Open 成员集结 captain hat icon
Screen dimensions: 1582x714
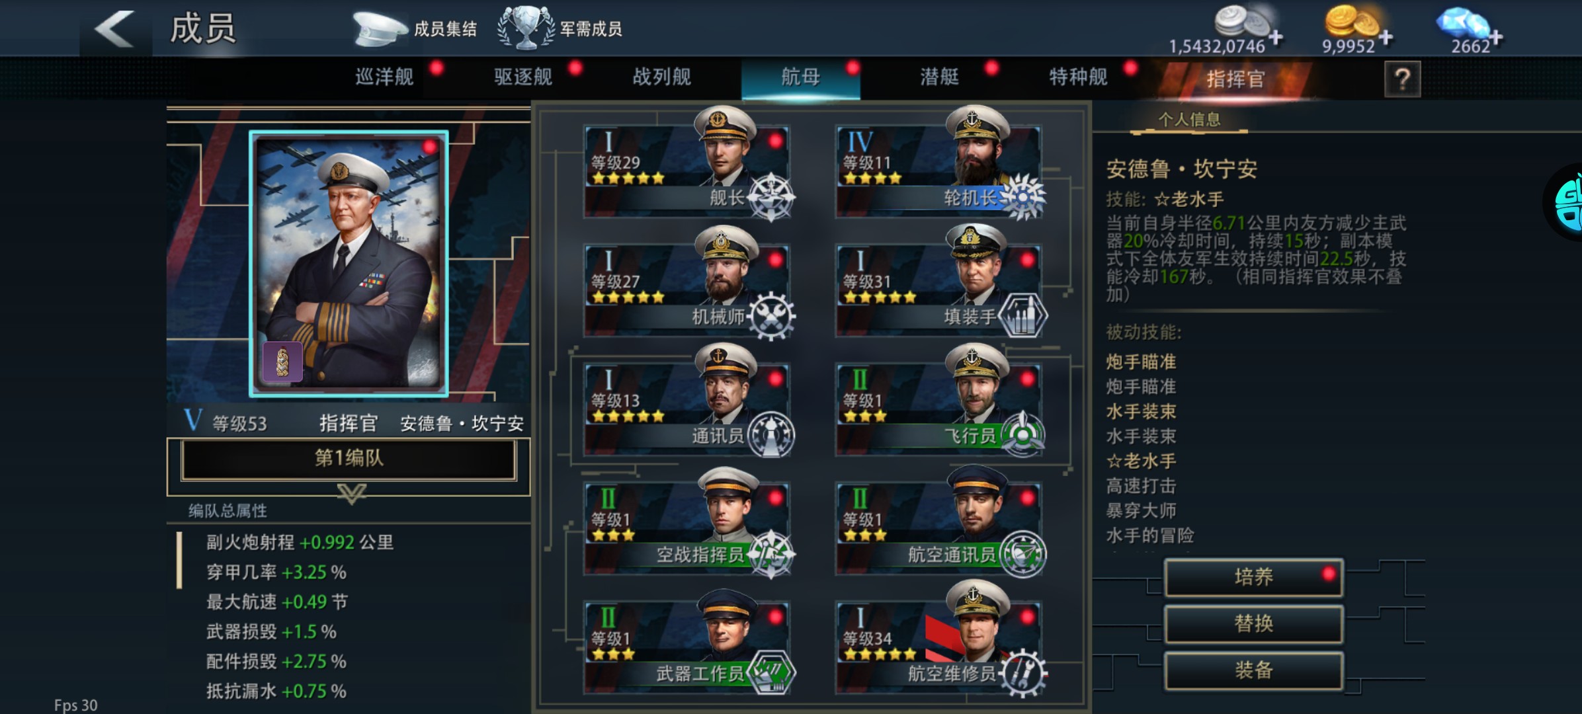[x=379, y=28]
